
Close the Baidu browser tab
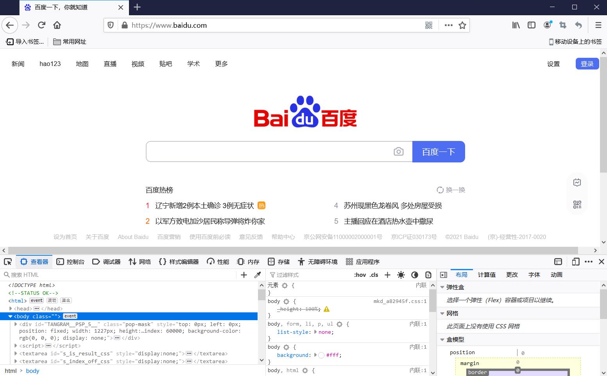(x=121, y=7)
